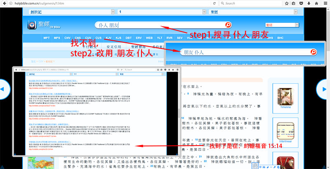Run search with the red magnifier button
The height and width of the screenshot is (169, 330).
(x=228, y=25)
